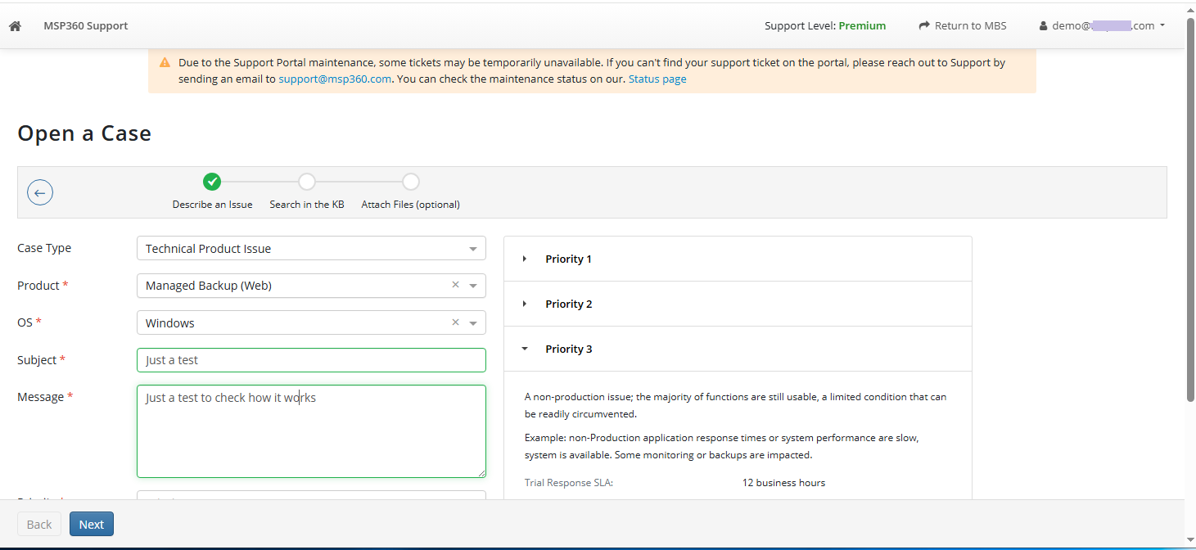1196x550 pixels.
Task: Click the Case Type label
Action: (44, 248)
